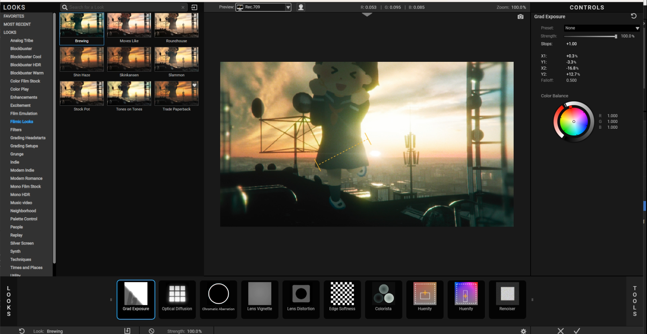Select the Chromatic Aberration tool
This screenshot has width=647, height=334.
pyautogui.click(x=218, y=299)
